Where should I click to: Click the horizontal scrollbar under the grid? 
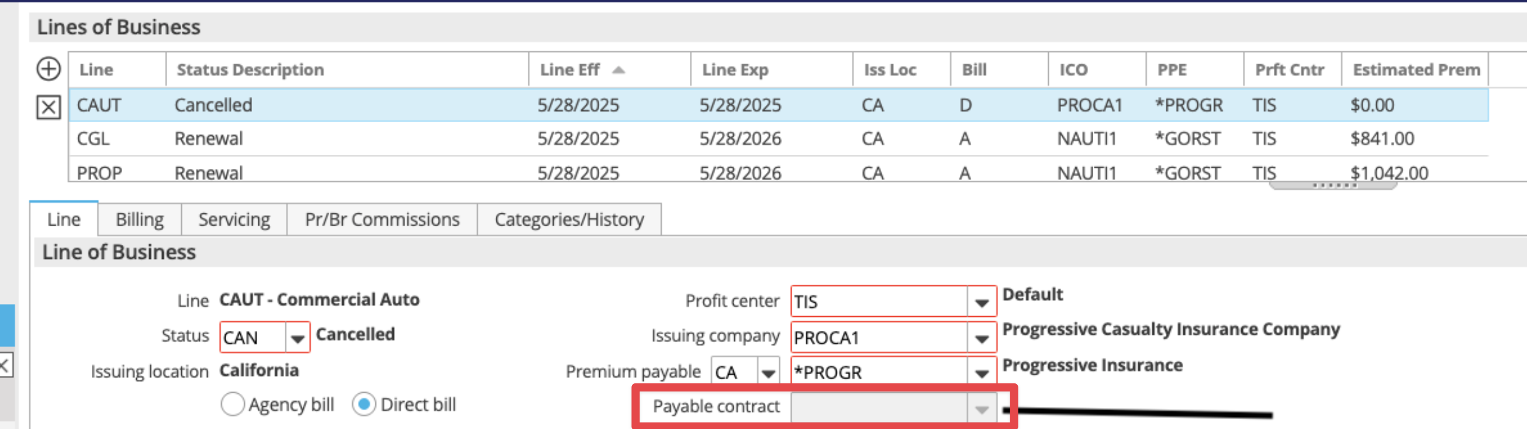(x=1332, y=185)
